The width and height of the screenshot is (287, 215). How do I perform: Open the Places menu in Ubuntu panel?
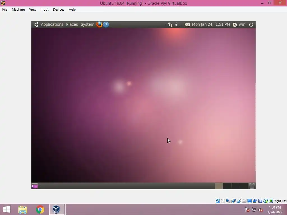pyautogui.click(x=72, y=25)
